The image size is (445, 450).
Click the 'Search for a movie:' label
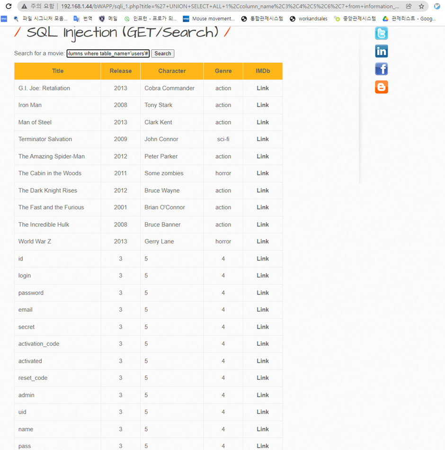coord(39,54)
